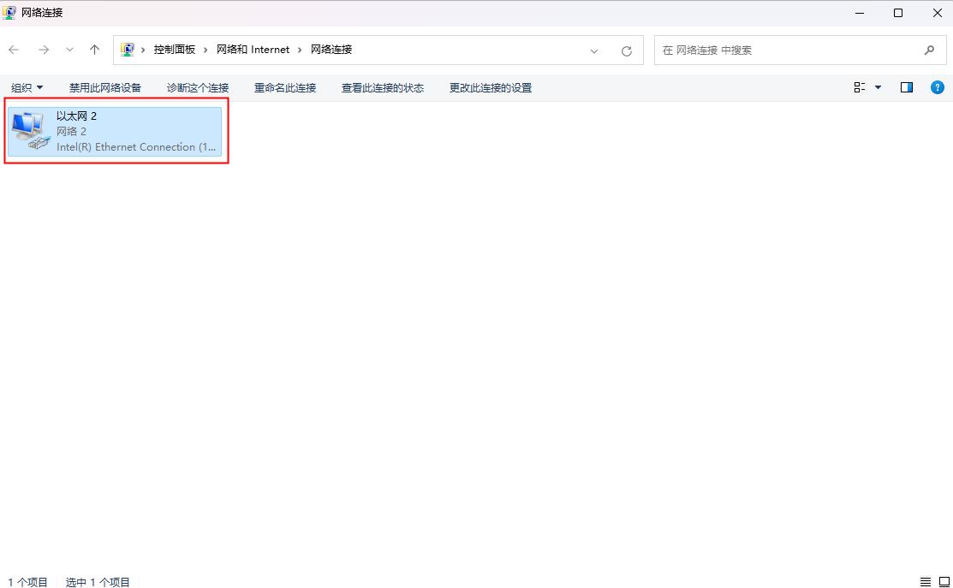This screenshot has width=953, height=588.
Task: Click the back navigation arrow
Action: pyautogui.click(x=14, y=49)
